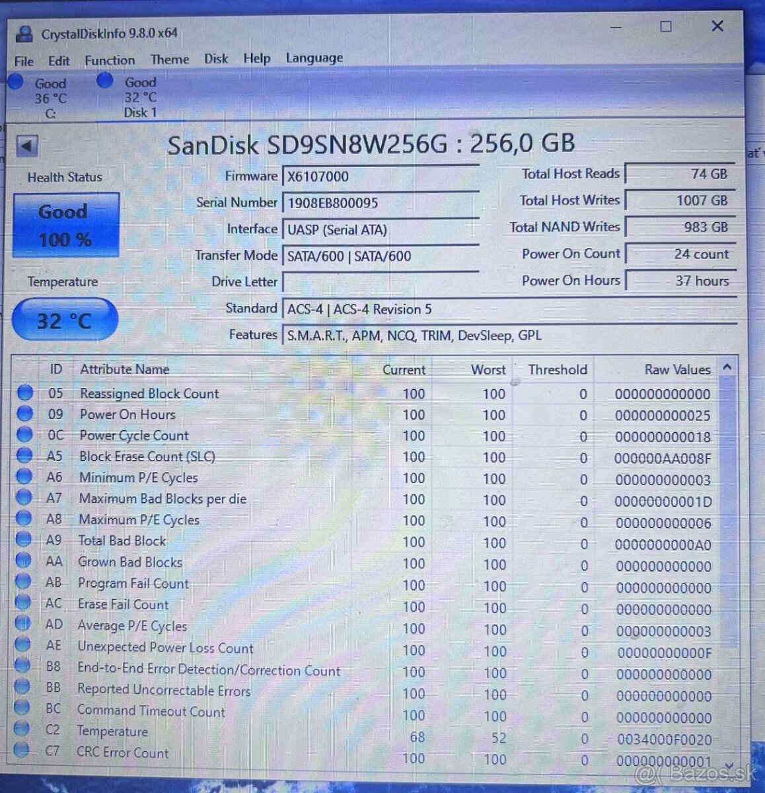Click the Attribute Name column header
This screenshot has height=793, width=765.
125,369
